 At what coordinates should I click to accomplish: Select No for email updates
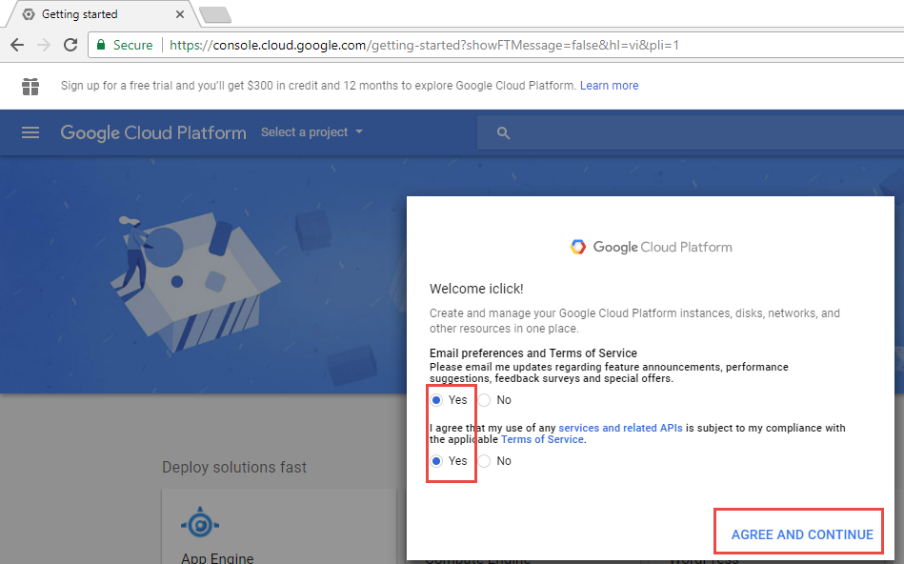point(484,399)
